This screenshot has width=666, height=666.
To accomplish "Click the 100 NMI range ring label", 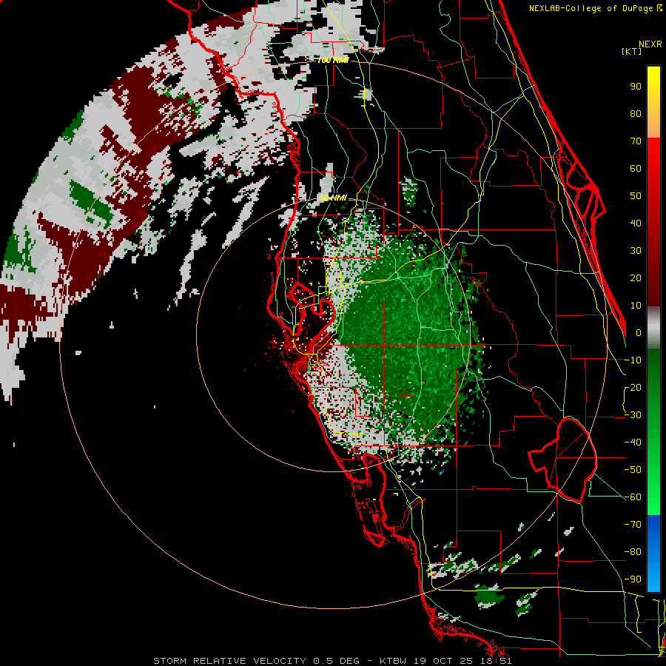I will (x=333, y=61).
